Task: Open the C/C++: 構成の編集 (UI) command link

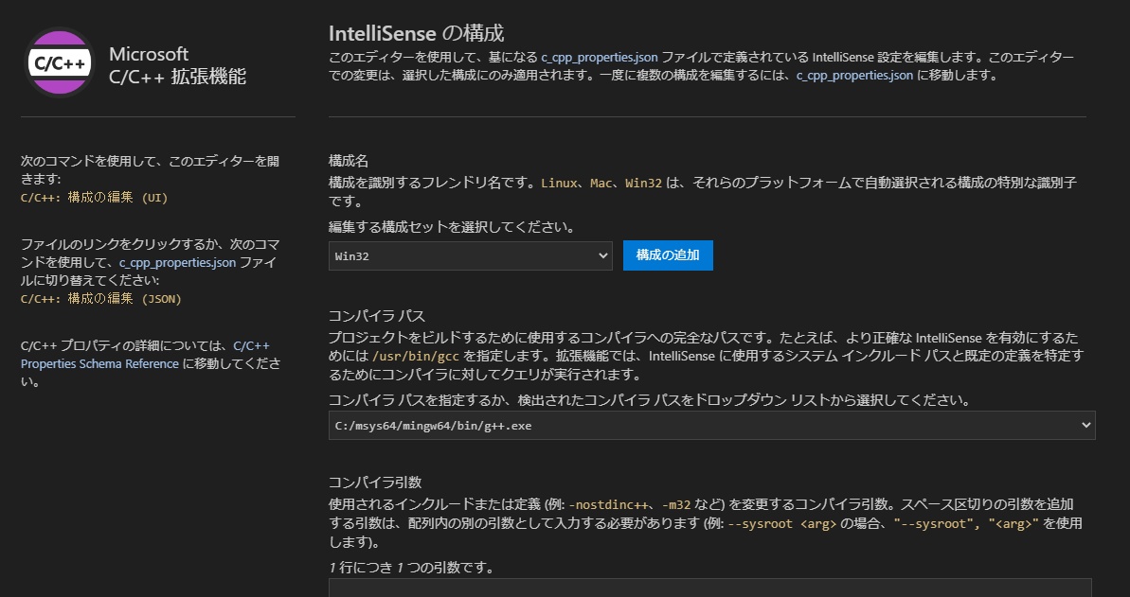Action: tap(93, 199)
